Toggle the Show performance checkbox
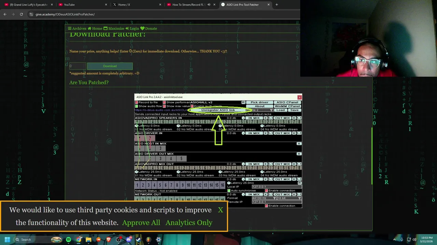The image size is (437, 245). (x=164, y=102)
